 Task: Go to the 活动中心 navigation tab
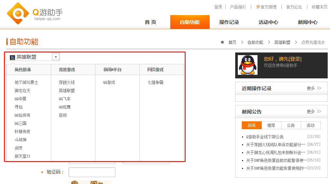[x=268, y=22]
